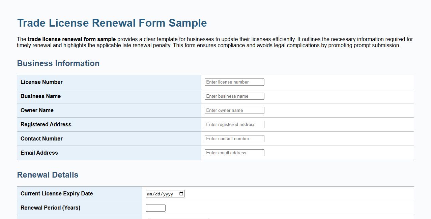
Task: Click the License Number row label
Action: [41, 82]
